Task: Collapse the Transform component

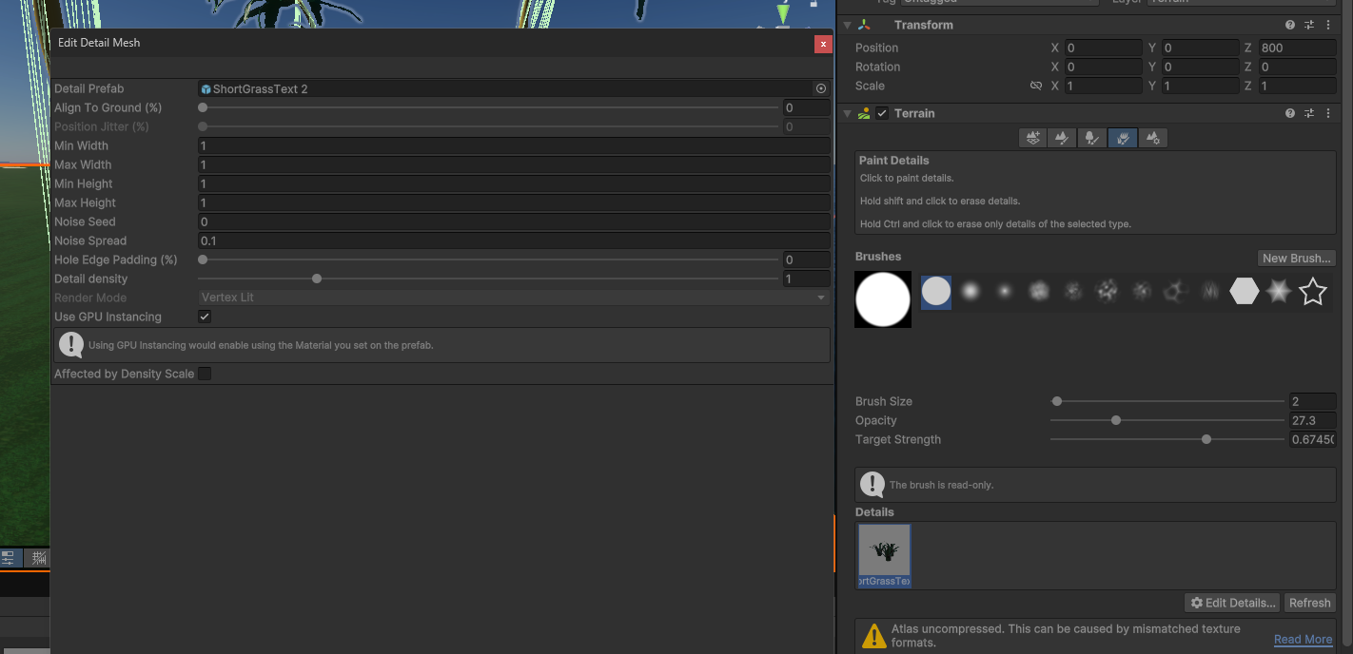Action: tap(846, 24)
